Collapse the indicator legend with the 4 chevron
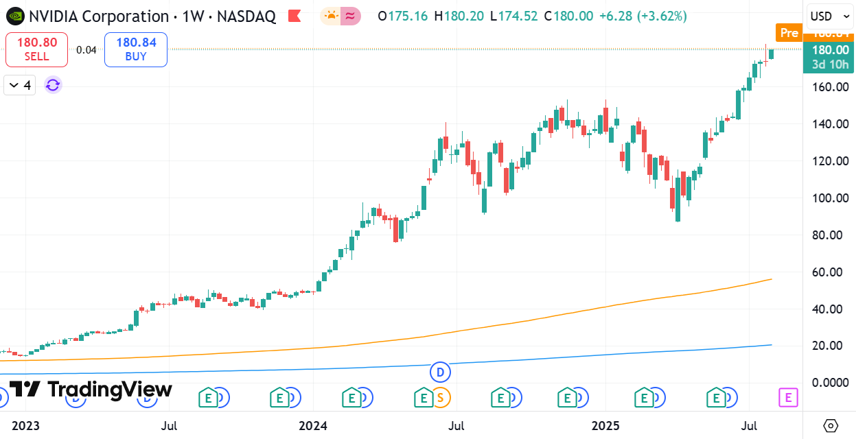The height and width of the screenshot is (439, 856). tap(19, 85)
